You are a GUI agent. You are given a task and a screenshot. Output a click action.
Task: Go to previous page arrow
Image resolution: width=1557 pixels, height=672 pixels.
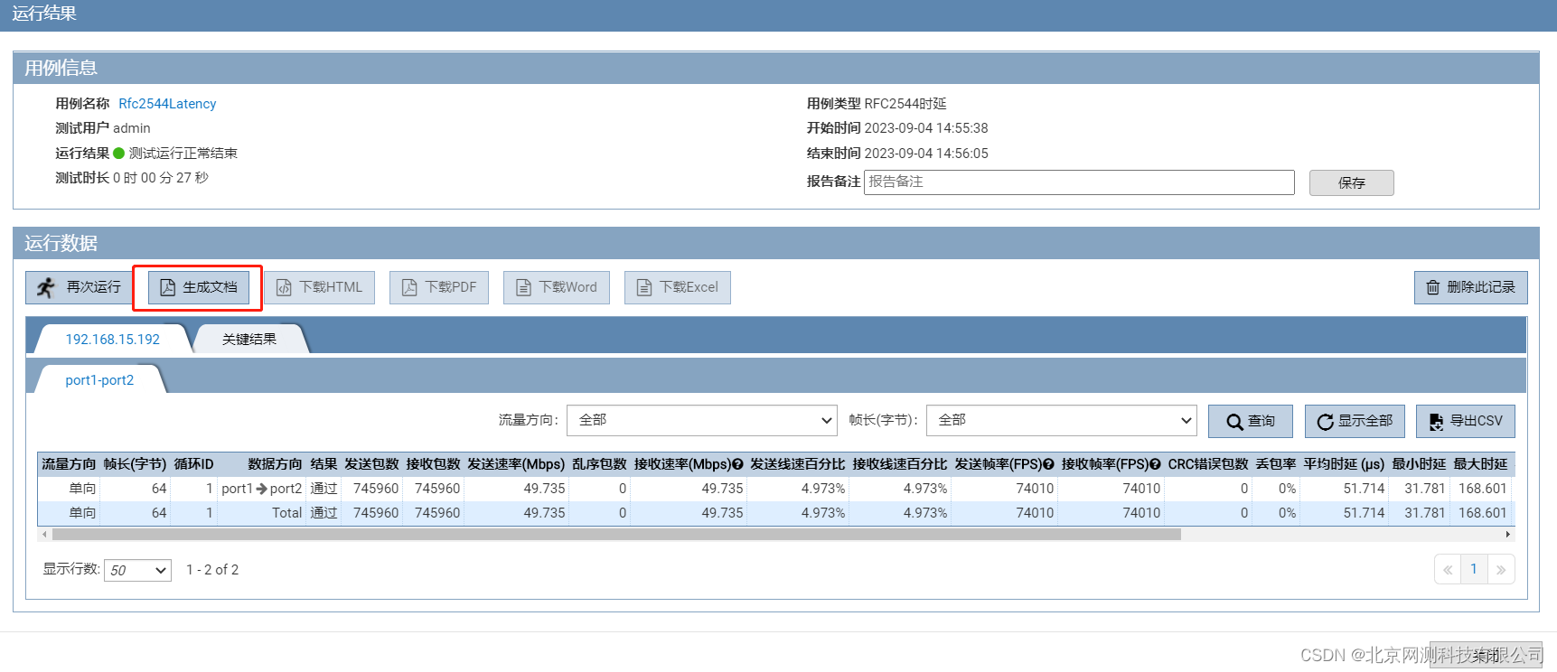[x=1448, y=570]
